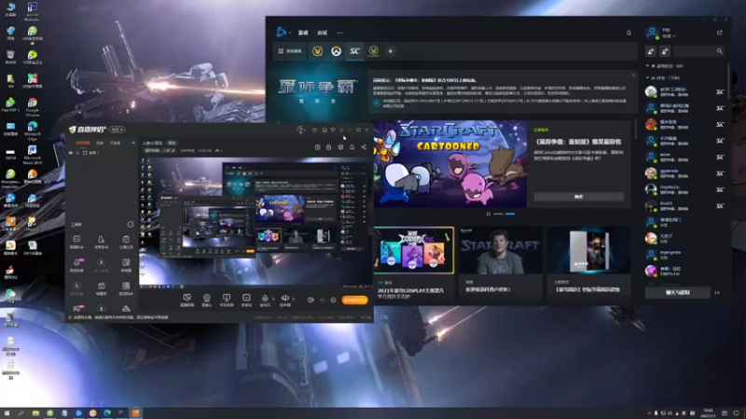Click the toolbox person-silhouette tool icon
The image size is (746, 419).
click(101, 241)
